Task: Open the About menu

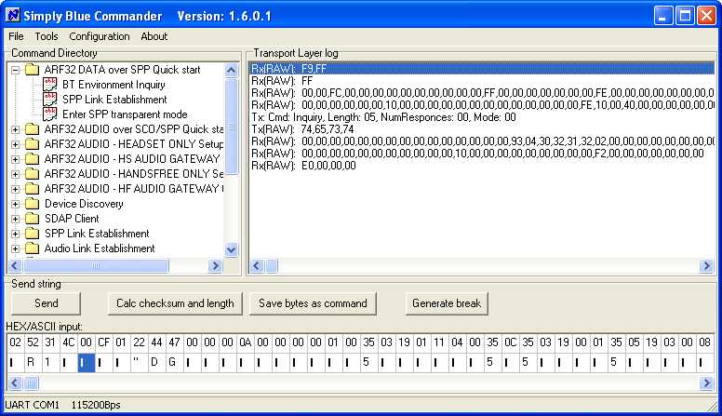Action: [x=154, y=36]
